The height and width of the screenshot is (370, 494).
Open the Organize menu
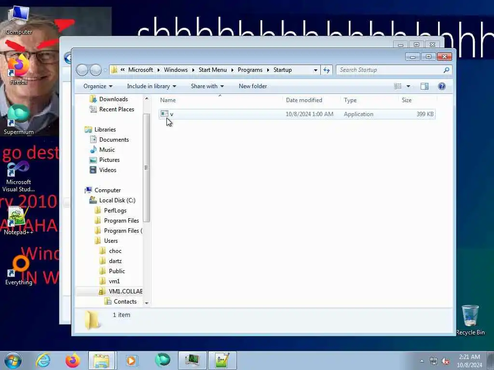pyautogui.click(x=97, y=86)
